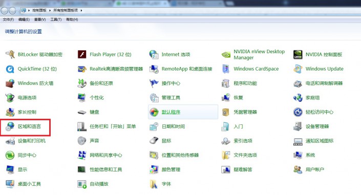Open the BitLocker drive encryption icon
Viewport: 361px width, 195px height.
[10, 55]
